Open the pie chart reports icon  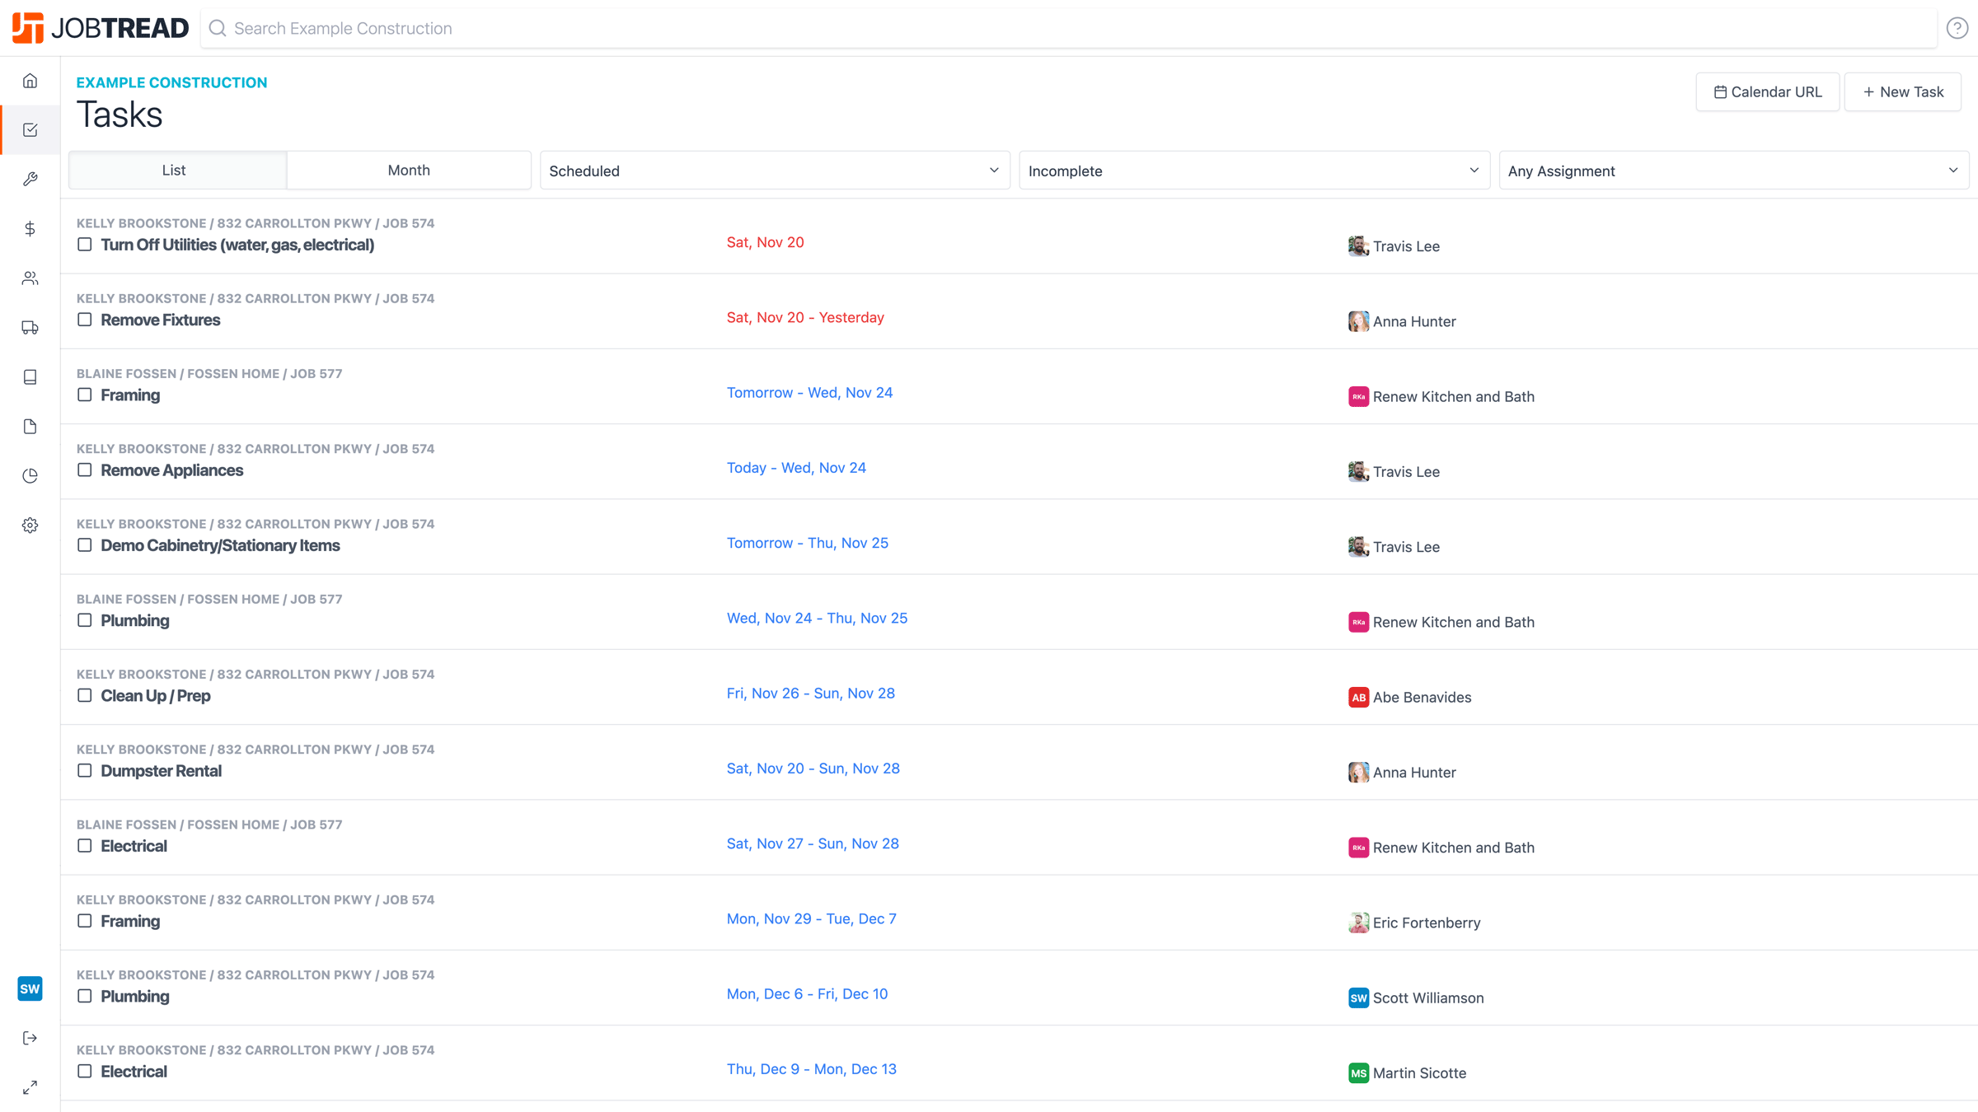click(30, 476)
